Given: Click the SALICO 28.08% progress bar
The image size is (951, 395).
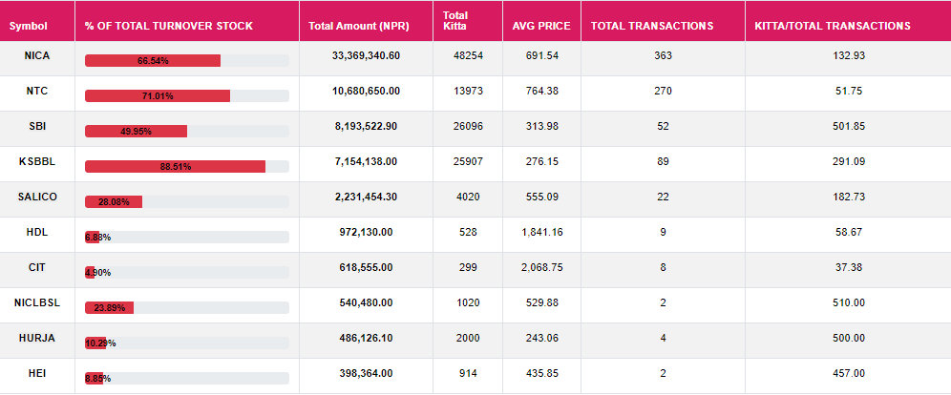Looking at the screenshot, I should (x=187, y=201).
